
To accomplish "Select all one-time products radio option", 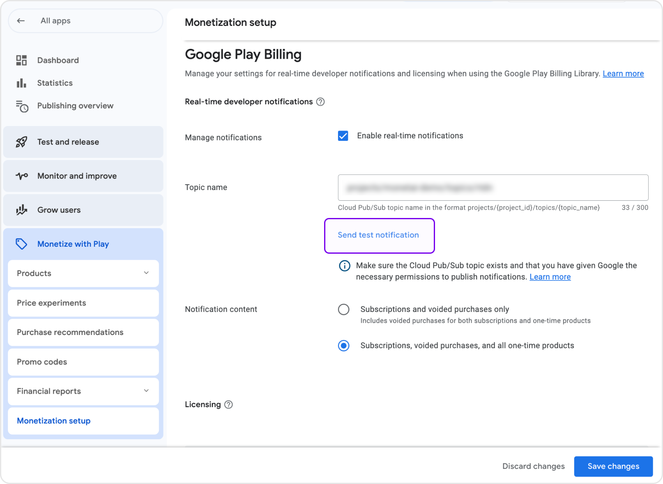I will [x=344, y=346].
